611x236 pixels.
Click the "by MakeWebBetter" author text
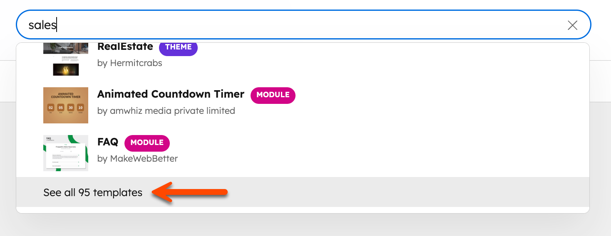pyautogui.click(x=137, y=159)
